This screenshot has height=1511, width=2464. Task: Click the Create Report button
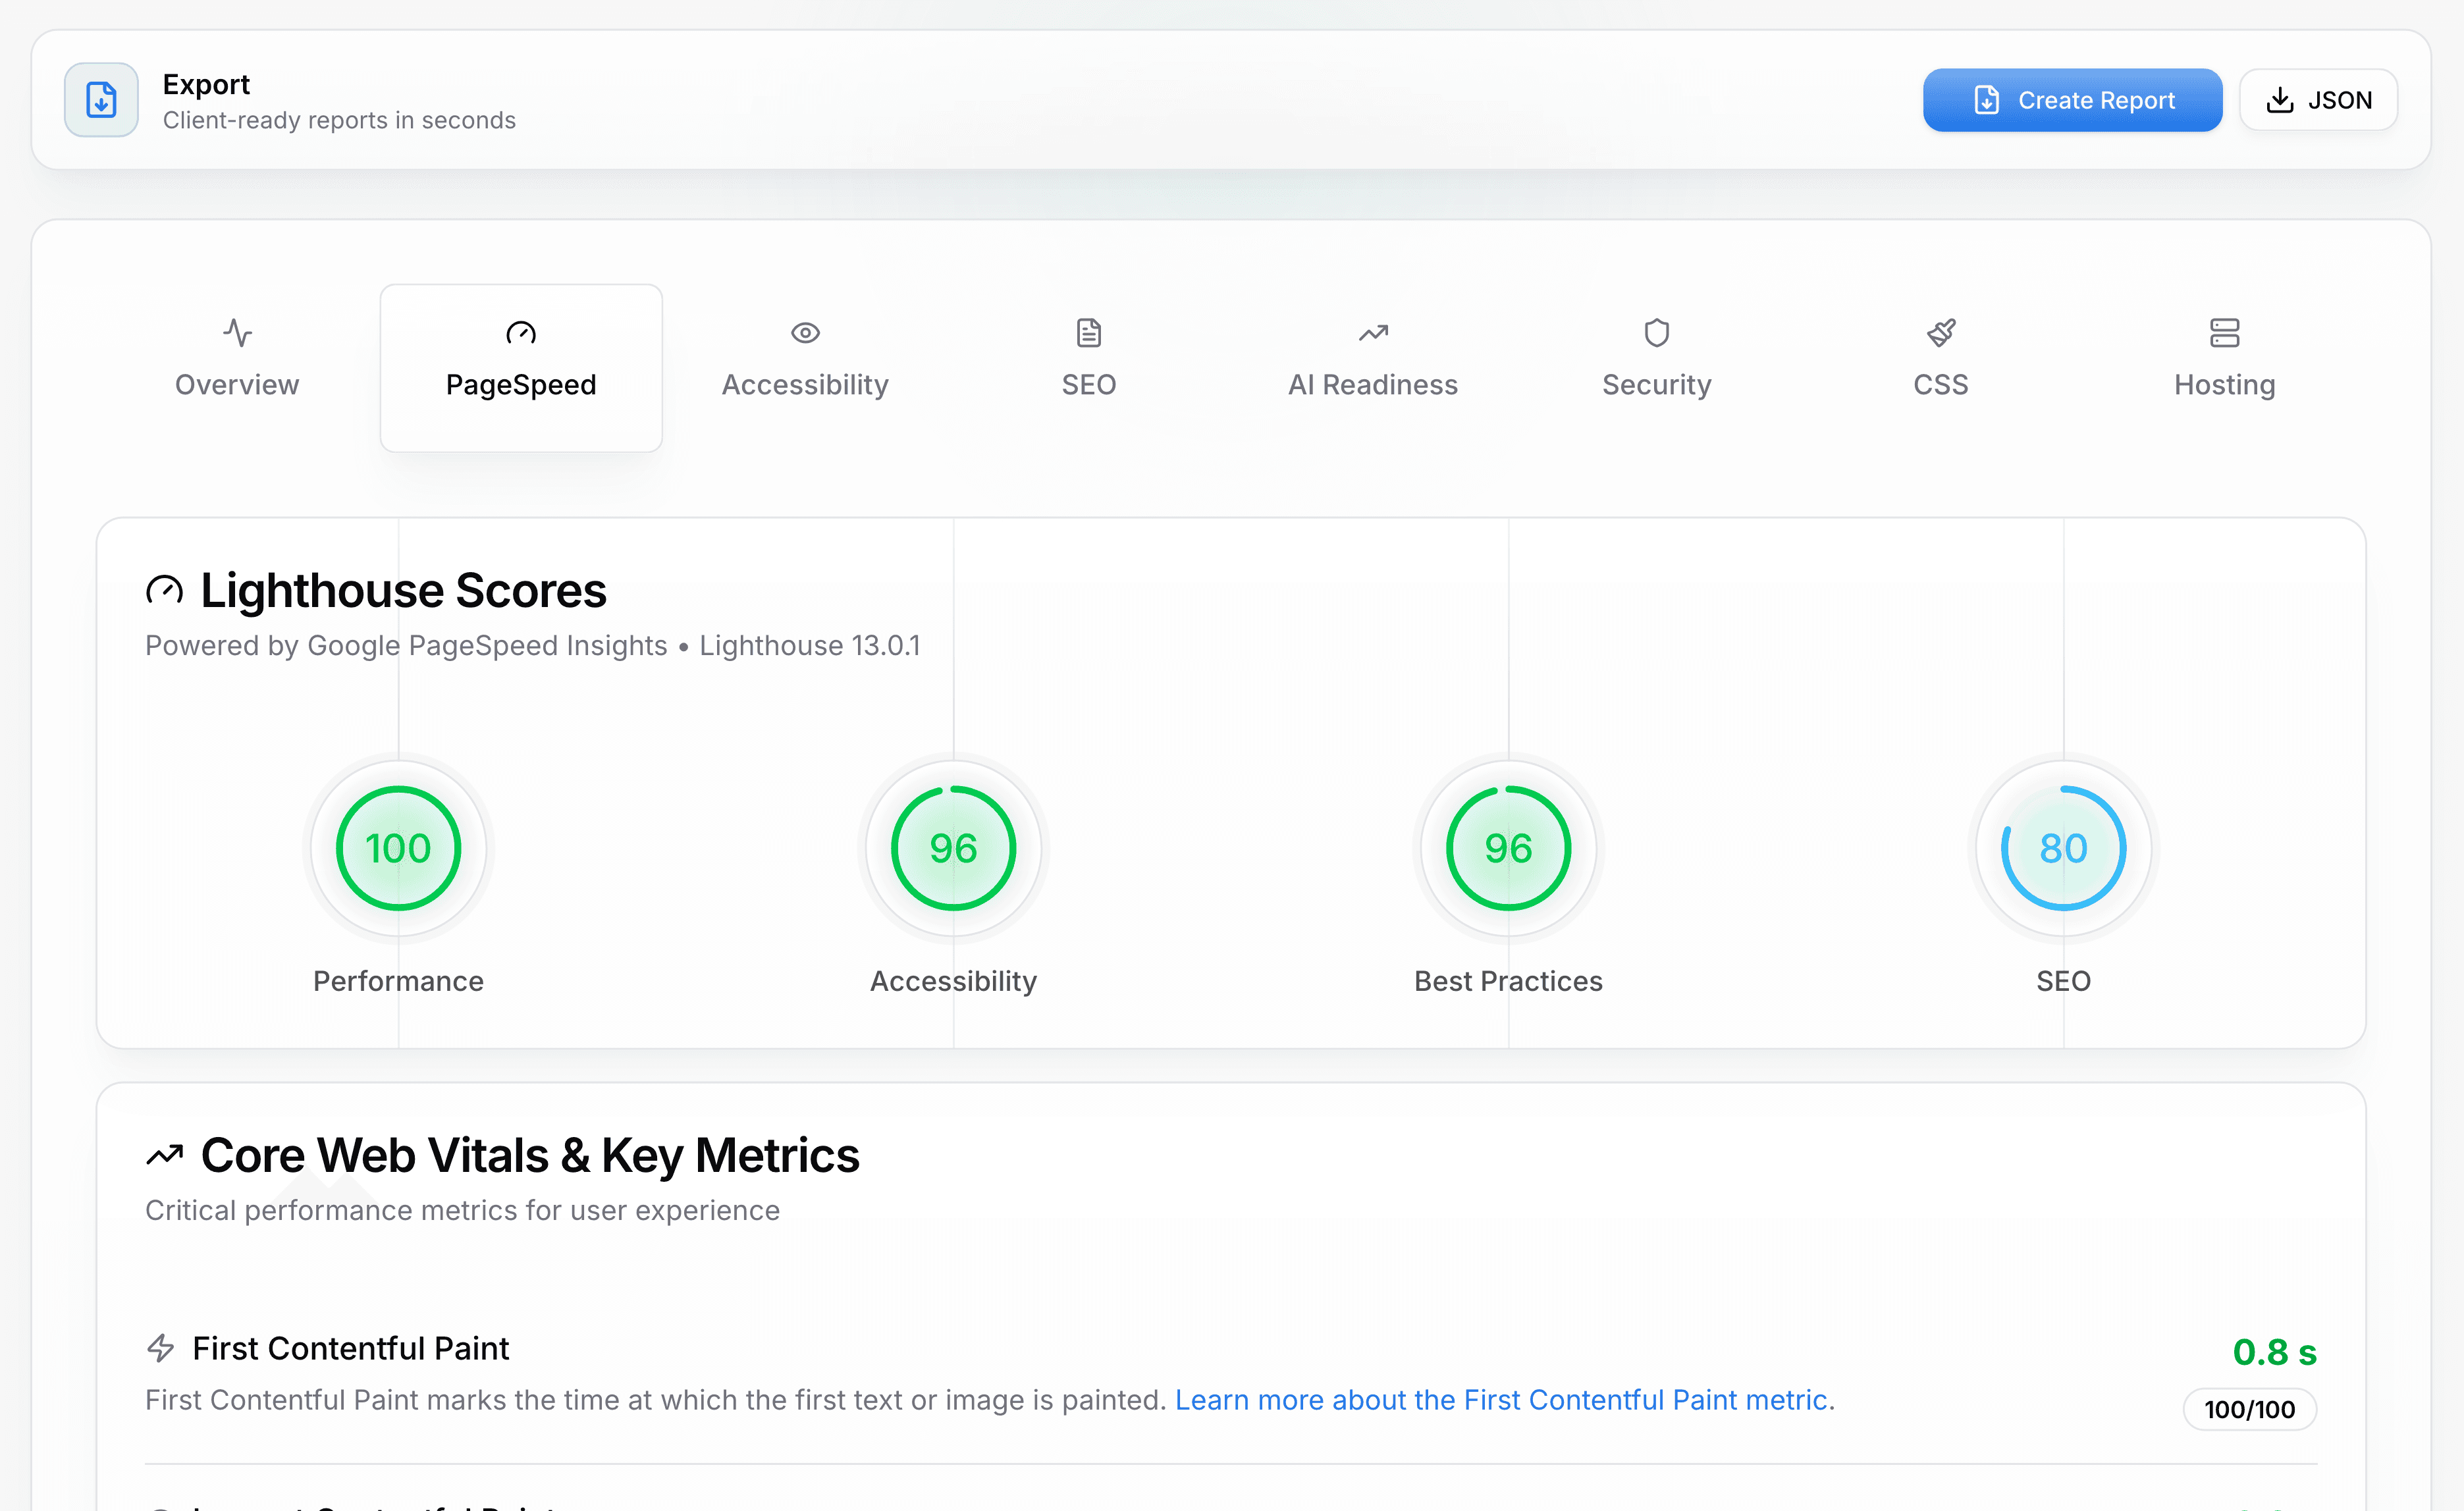coord(2072,100)
